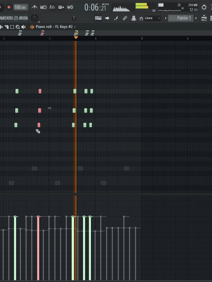This screenshot has width=212, height=282.
Task: Click the Piano roll - FL Keys #2 title
Action: (54, 27)
